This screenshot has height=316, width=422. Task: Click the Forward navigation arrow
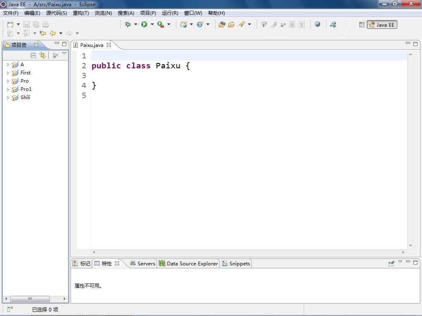tap(69, 33)
